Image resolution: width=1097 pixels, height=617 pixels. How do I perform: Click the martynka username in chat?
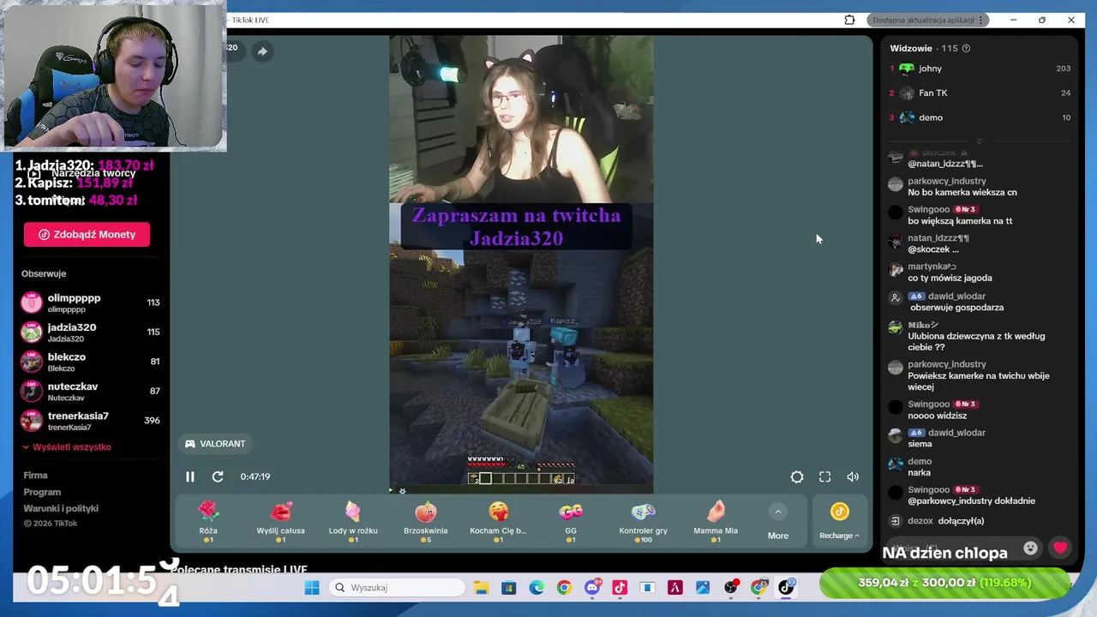(x=931, y=267)
